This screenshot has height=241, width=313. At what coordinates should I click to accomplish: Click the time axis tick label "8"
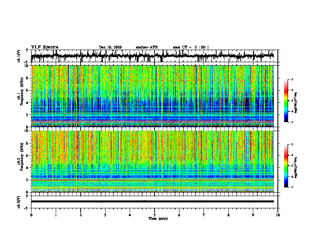pos(228,215)
